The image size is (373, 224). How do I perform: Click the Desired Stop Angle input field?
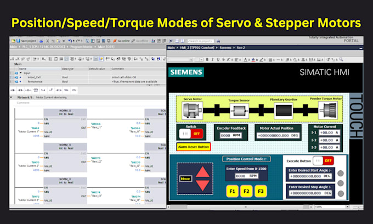click(x=310, y=193)
